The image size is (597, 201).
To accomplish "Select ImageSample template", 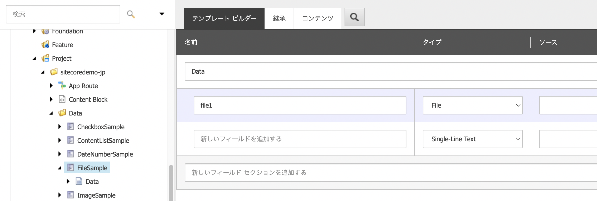I will click(x=96, y=195).
